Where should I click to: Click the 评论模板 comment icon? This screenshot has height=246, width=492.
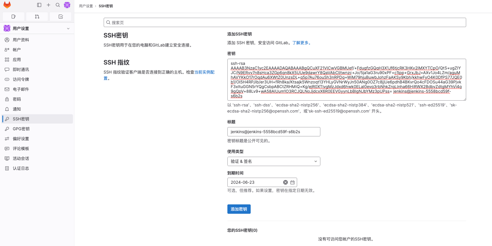(7, 149)
